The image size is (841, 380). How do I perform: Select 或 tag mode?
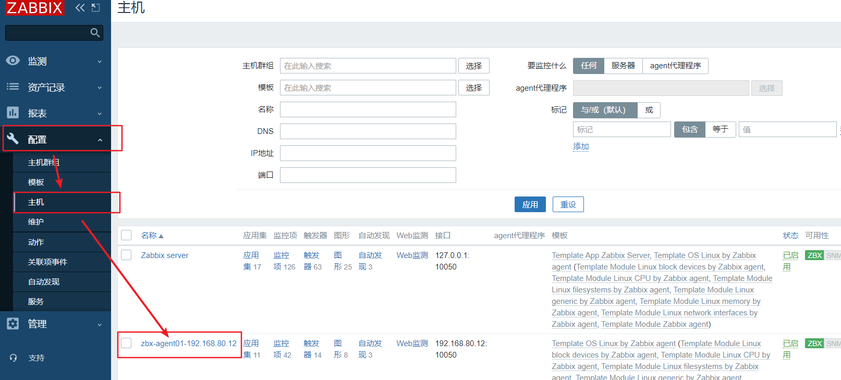click(649, 110)
